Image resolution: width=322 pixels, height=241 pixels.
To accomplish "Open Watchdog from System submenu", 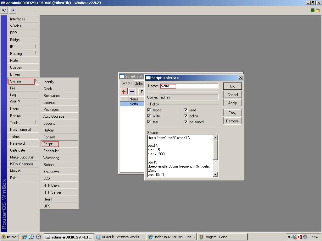I will 59,158.
